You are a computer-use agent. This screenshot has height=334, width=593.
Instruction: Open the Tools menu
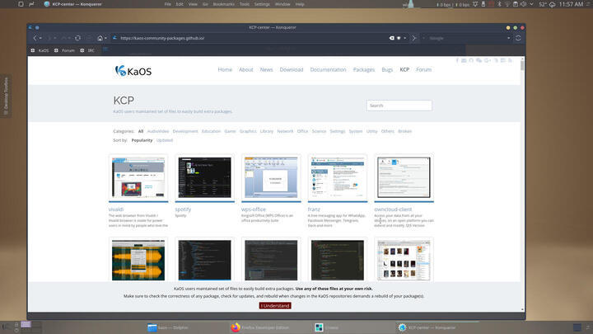coord(245,4)
